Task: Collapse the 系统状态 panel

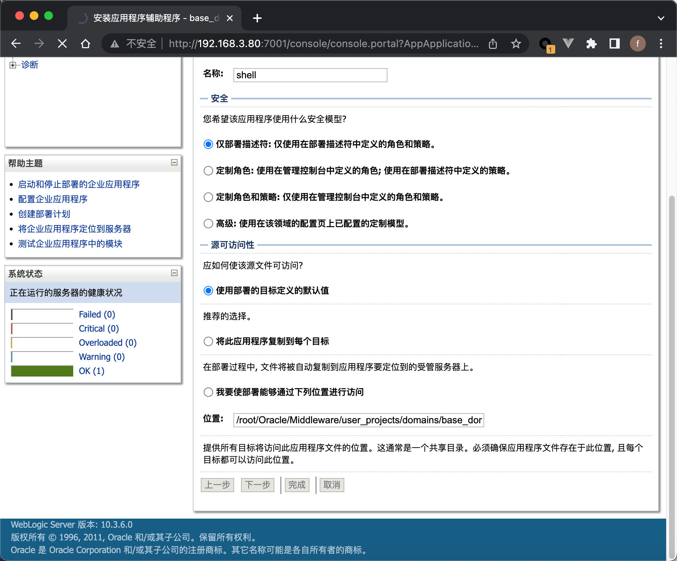Action: (174, 273)
